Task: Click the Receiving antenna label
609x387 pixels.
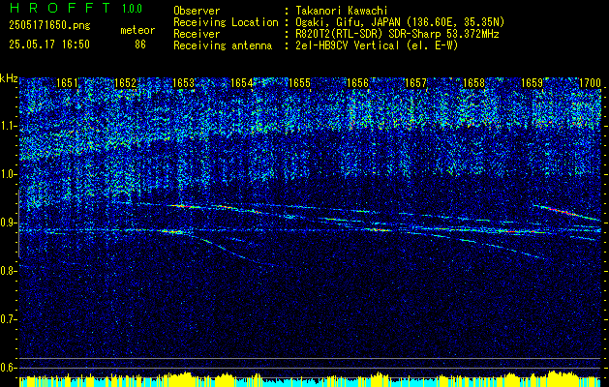Action: click(x=223, y=45)
